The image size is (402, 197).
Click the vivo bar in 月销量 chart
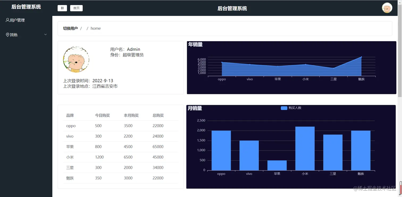(249, 156)
